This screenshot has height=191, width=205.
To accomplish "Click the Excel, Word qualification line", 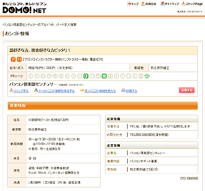I will (54, 173).
